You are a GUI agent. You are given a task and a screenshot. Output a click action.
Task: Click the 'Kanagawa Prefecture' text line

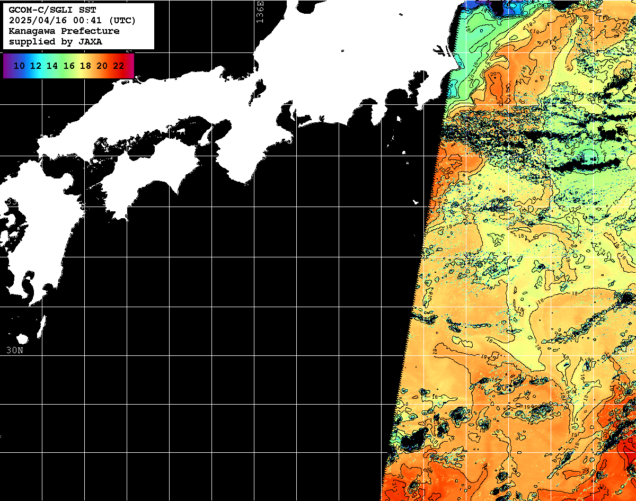click(64, 31)
